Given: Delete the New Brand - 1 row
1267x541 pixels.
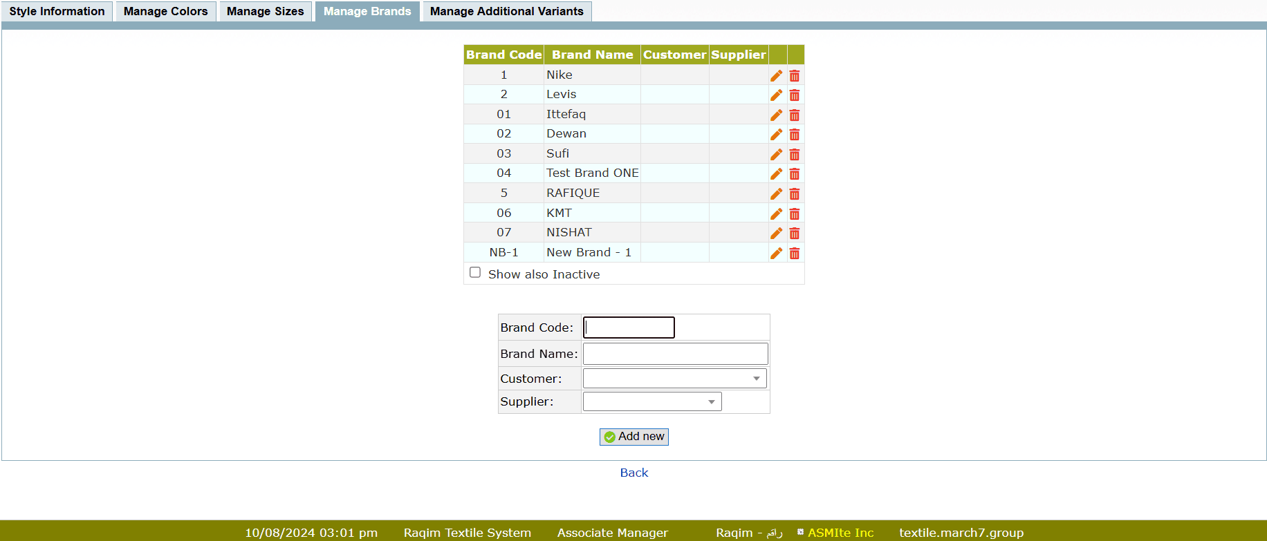Looking at the screenshot, I should [795, 254].
